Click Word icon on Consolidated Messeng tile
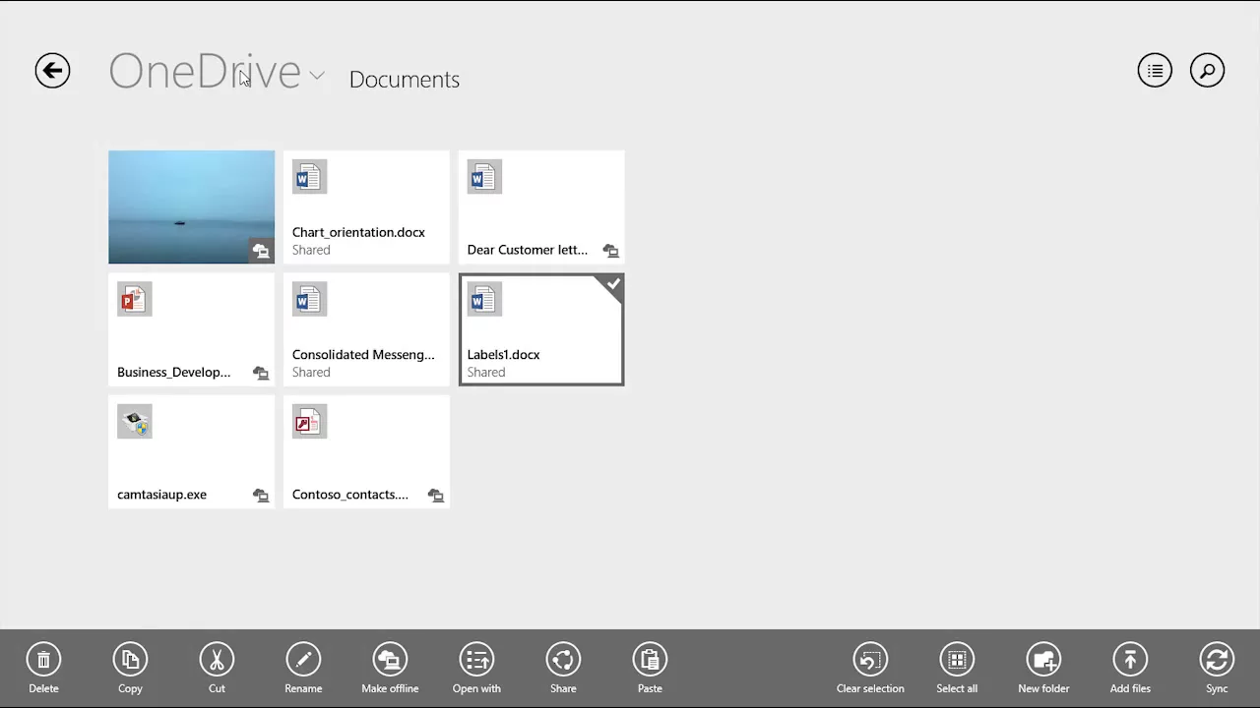The image size is (1260, 708). coord(309,299)
